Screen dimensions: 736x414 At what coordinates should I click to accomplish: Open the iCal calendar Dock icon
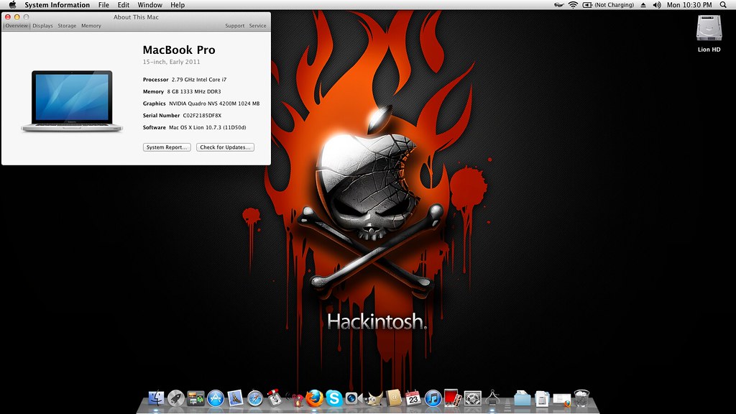413,398
